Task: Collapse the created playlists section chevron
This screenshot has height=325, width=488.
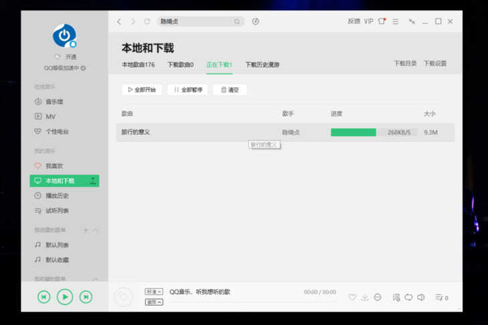Action: tap(96, 230)
